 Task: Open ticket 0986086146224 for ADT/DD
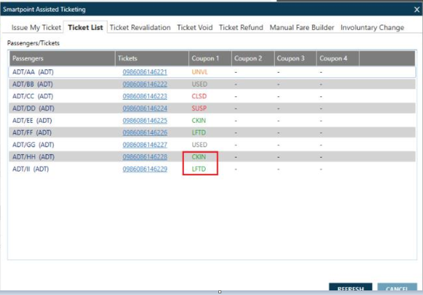click(144, 108)
